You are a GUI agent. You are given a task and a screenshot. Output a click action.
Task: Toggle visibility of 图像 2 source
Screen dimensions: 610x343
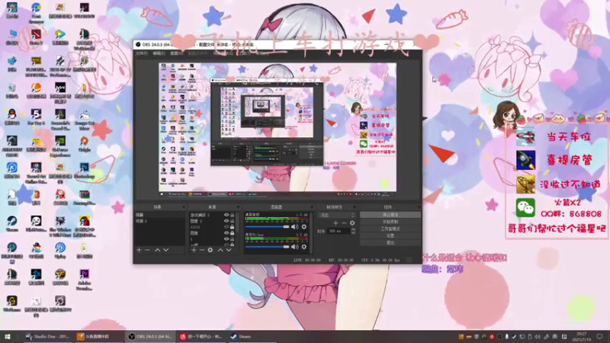pos(226,221)
